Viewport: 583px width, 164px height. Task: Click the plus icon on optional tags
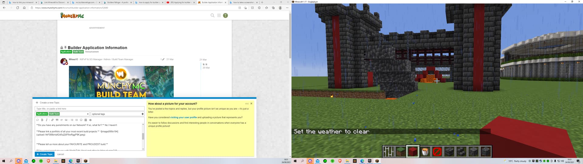click(x=142, y=114)
